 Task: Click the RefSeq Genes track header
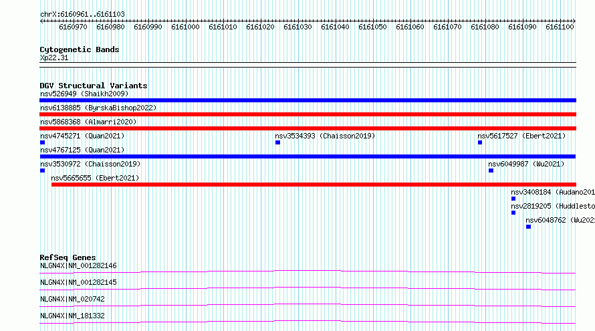(68, 257)
